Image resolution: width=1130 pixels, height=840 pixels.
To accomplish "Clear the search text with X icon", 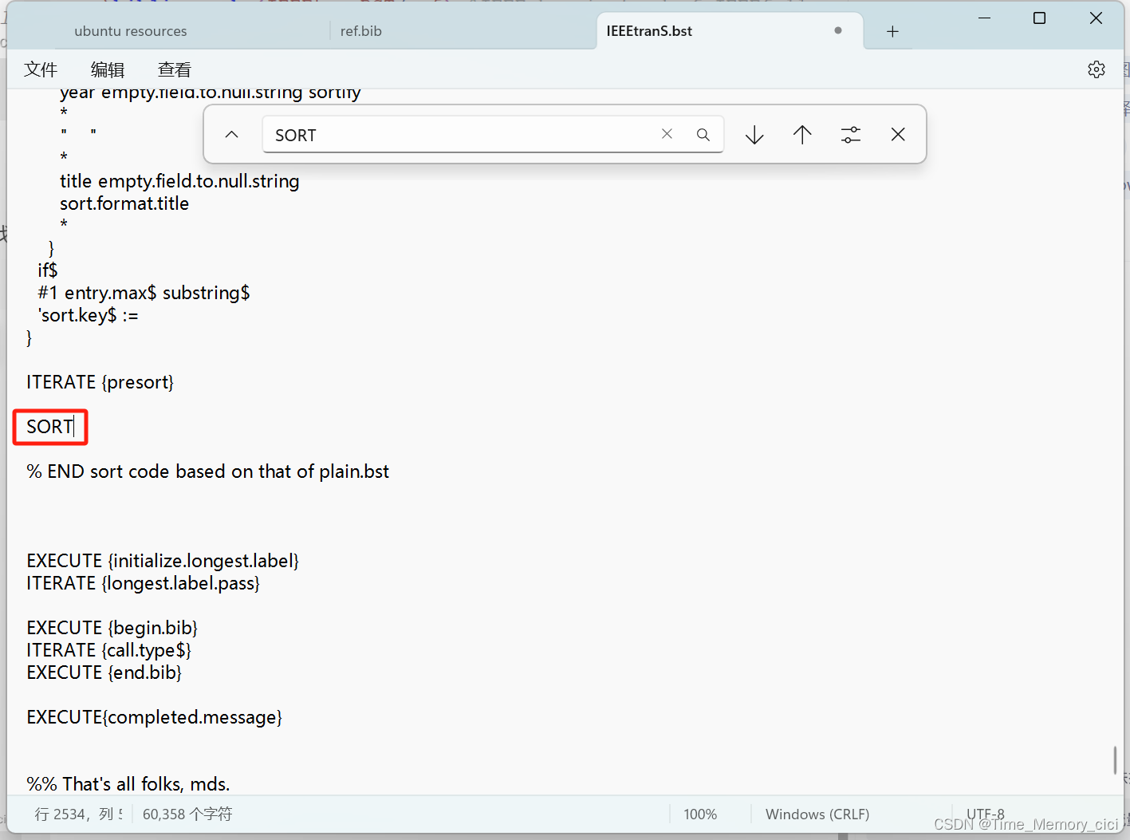I will tap(667, 134).
